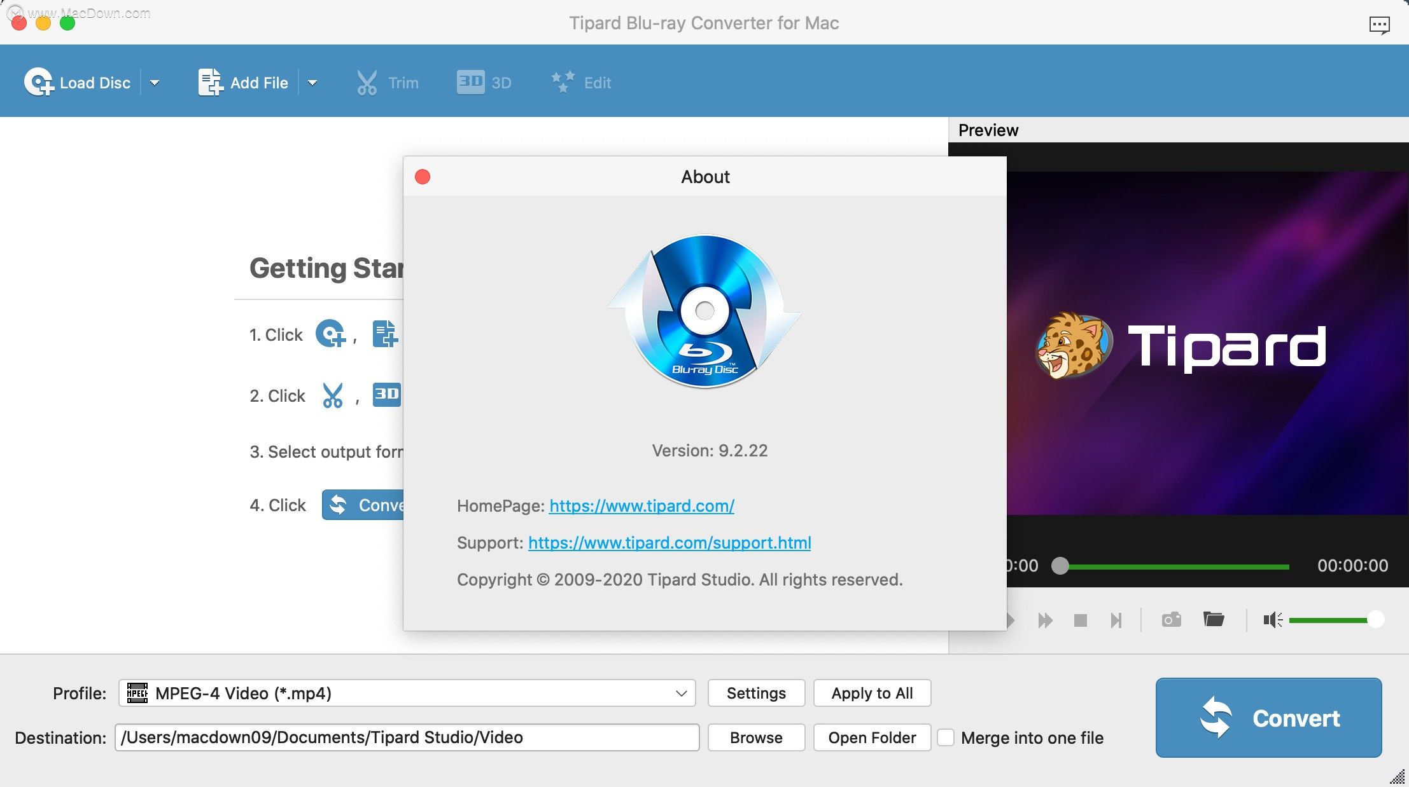Take a snapshot with the camera icon
Screen dimensions: 1409x787
click(1171, 619)
